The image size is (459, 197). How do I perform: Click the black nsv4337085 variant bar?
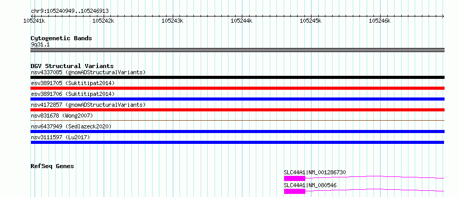(237, 77)
